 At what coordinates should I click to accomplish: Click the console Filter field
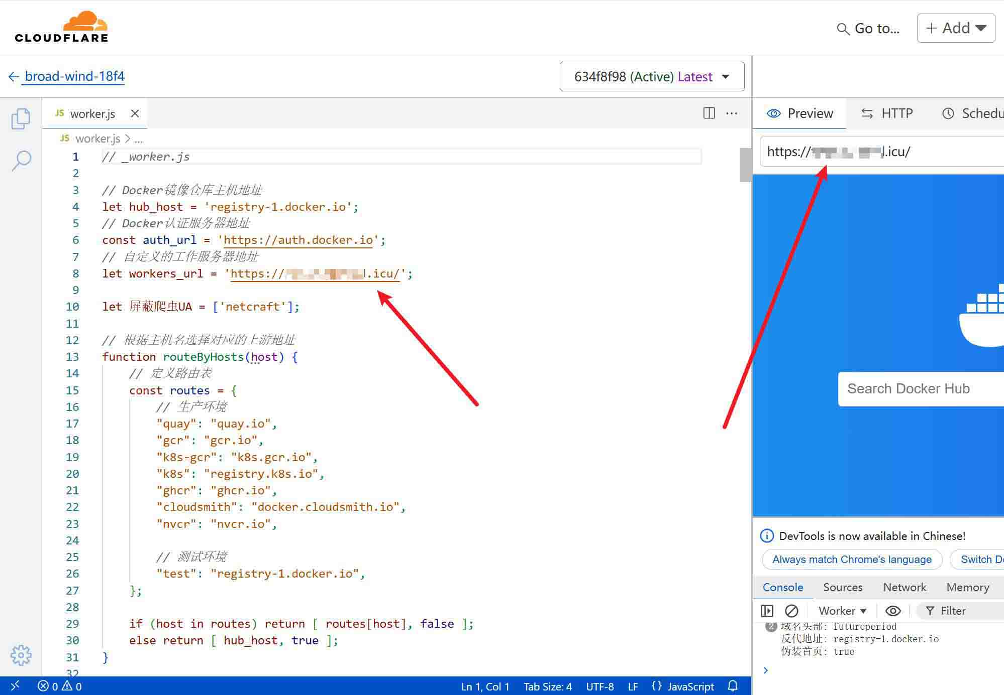961,611
